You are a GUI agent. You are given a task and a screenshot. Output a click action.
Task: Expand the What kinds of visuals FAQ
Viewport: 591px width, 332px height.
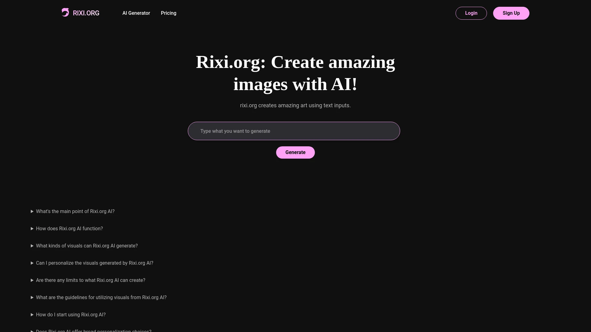tap(86, 246)
